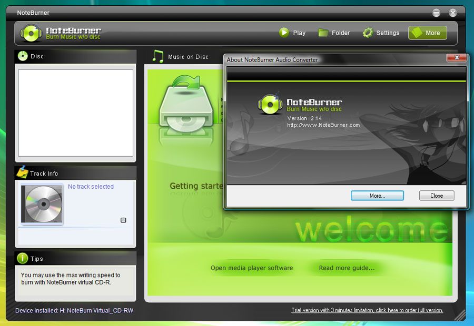Viewport: 474px width, 326px height.
Task: Click the Music on Disc heading
Action: 188,57
